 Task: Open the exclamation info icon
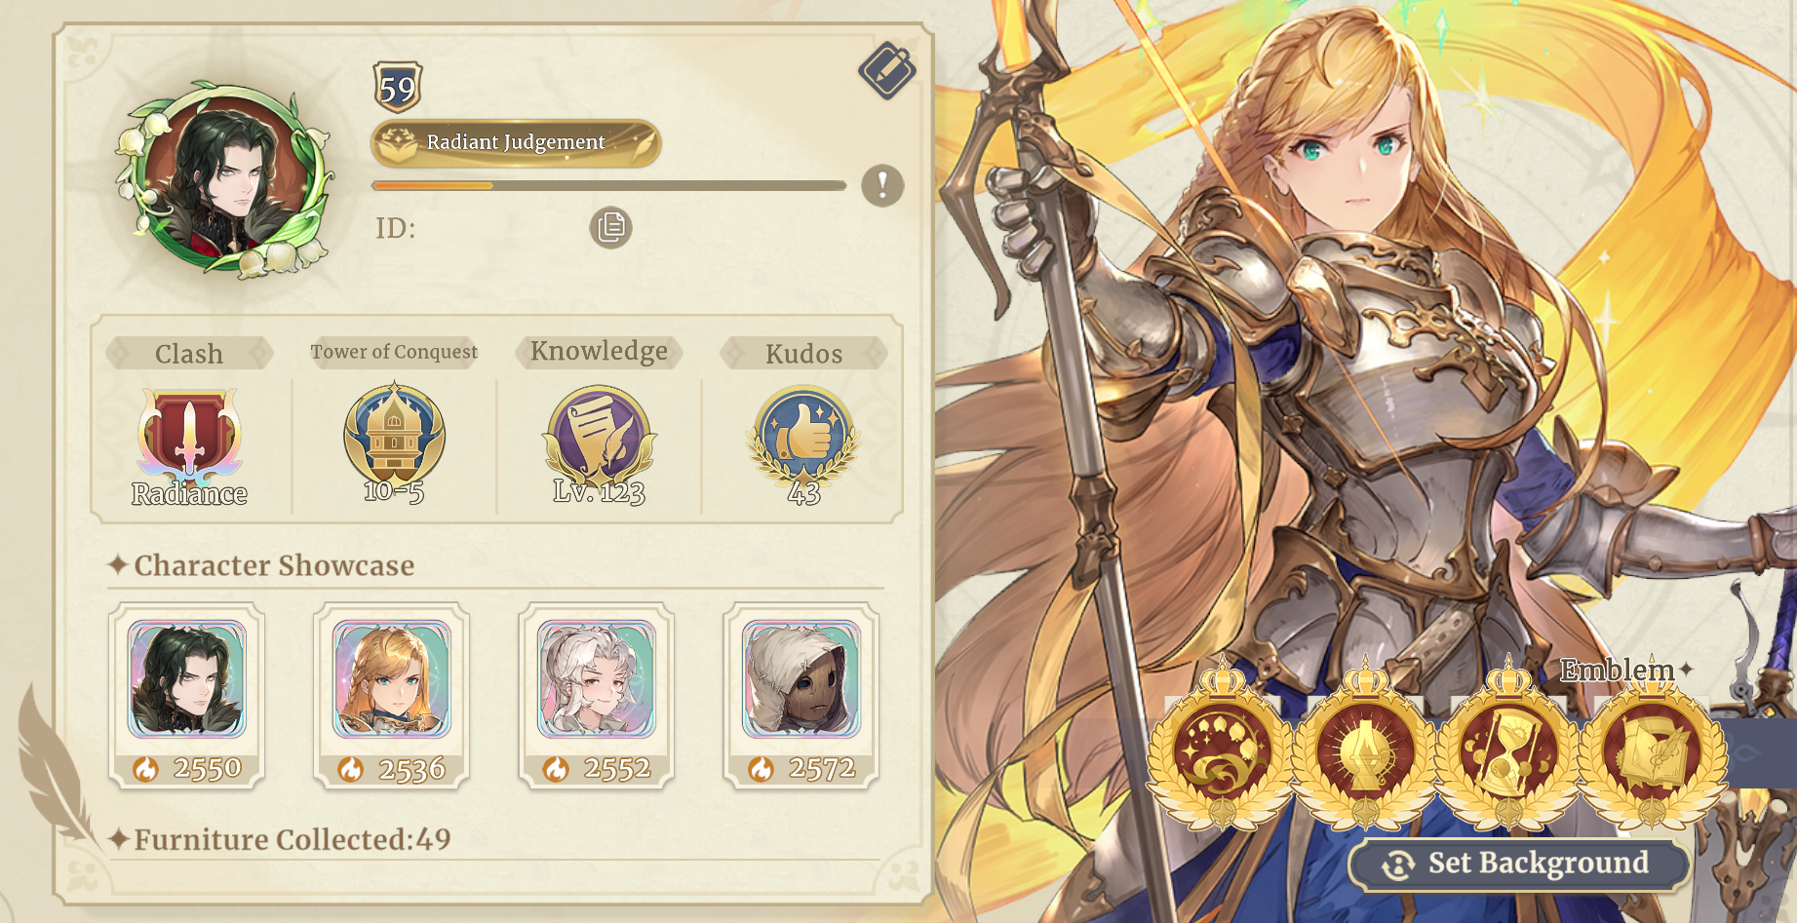point(882,185)
